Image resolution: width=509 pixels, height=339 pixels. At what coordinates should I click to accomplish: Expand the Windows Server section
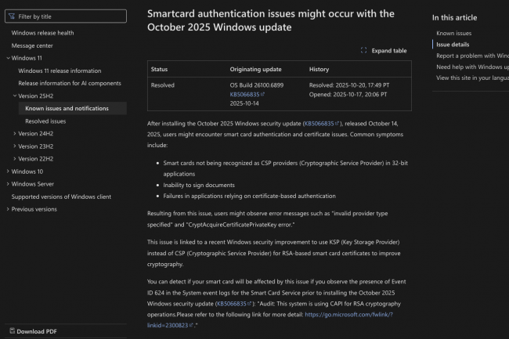point(8,184)
